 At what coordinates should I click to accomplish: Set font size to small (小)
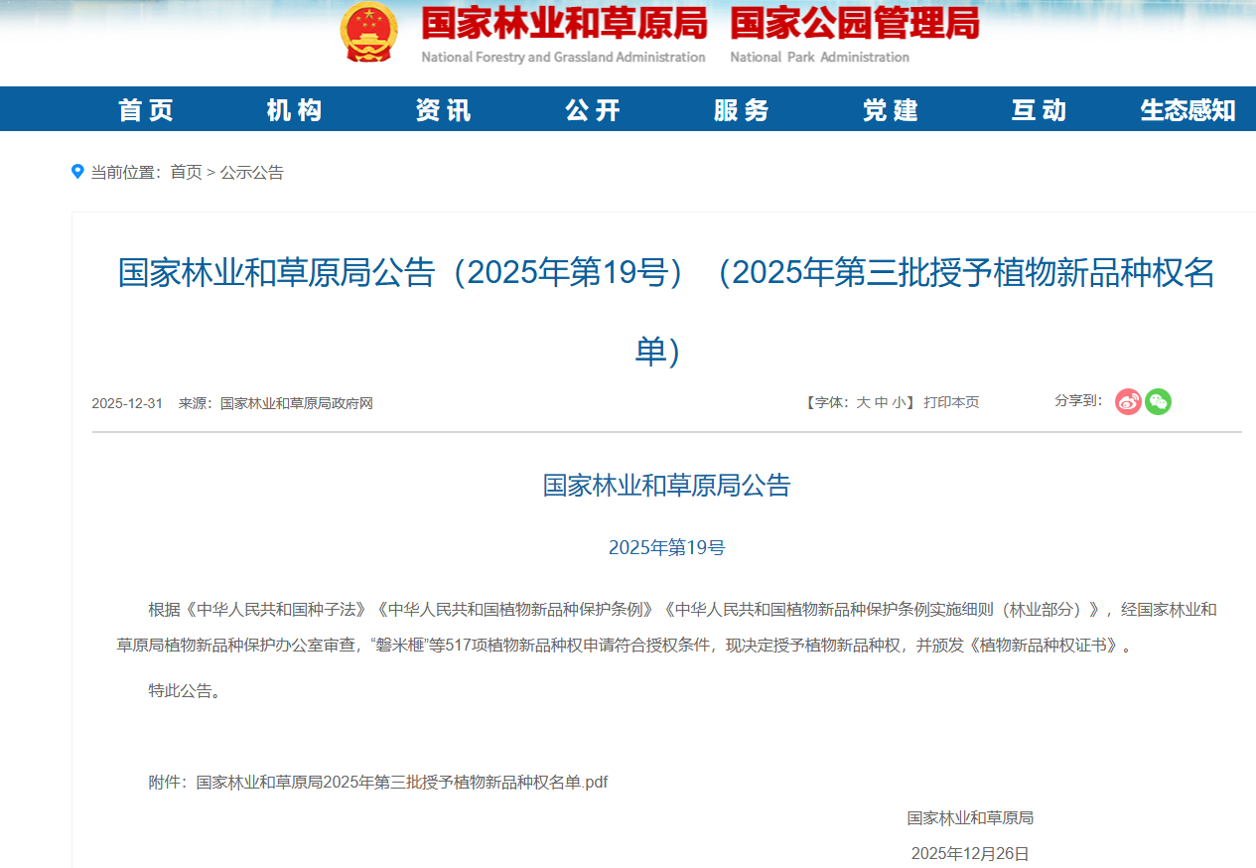point(898,403)
